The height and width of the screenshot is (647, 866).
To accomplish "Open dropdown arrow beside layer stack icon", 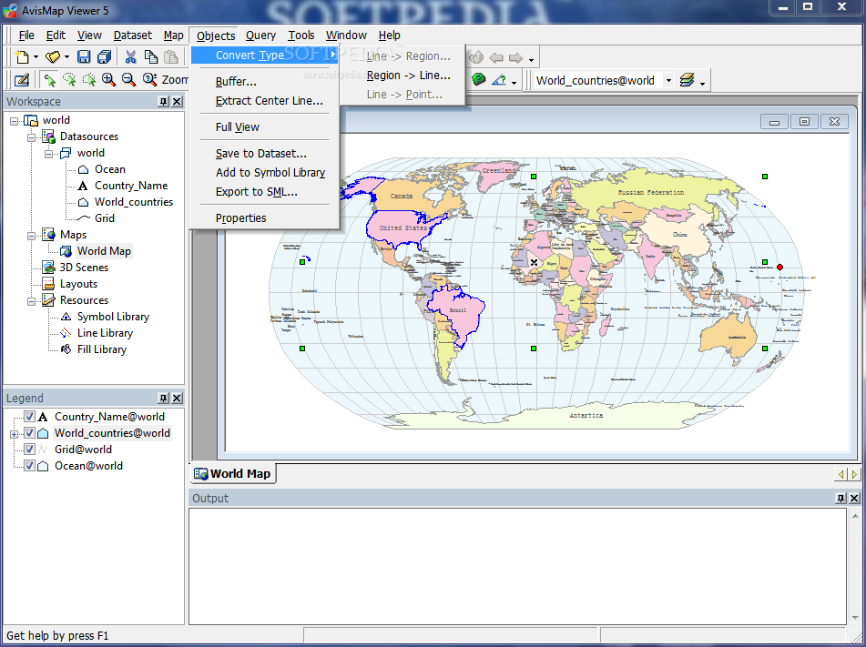I will pyautogui.click(x=702, y=84).
